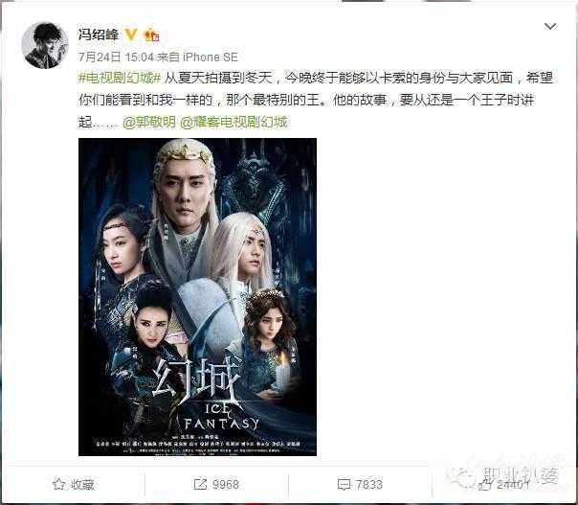
Task: Click the star favorite icon
Action: [x=58, y=484]
